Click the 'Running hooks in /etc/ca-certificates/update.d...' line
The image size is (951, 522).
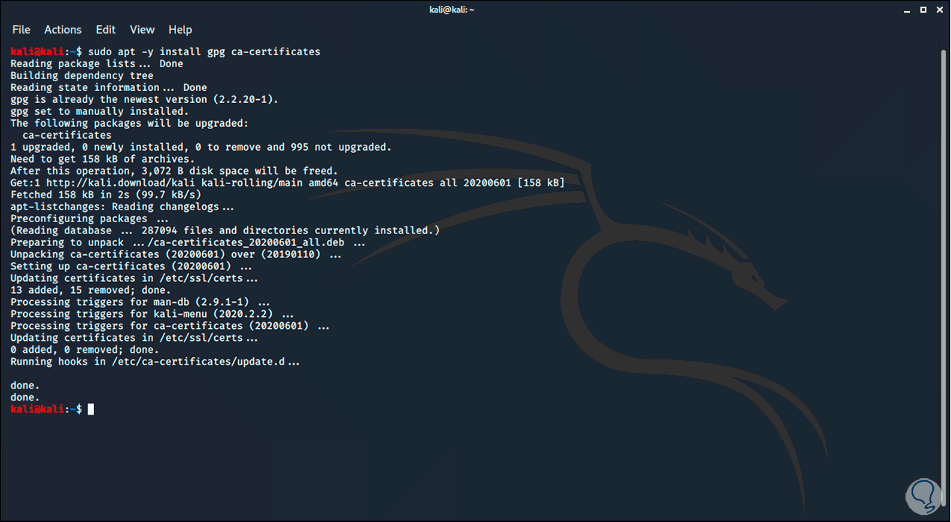coord(155,362)
